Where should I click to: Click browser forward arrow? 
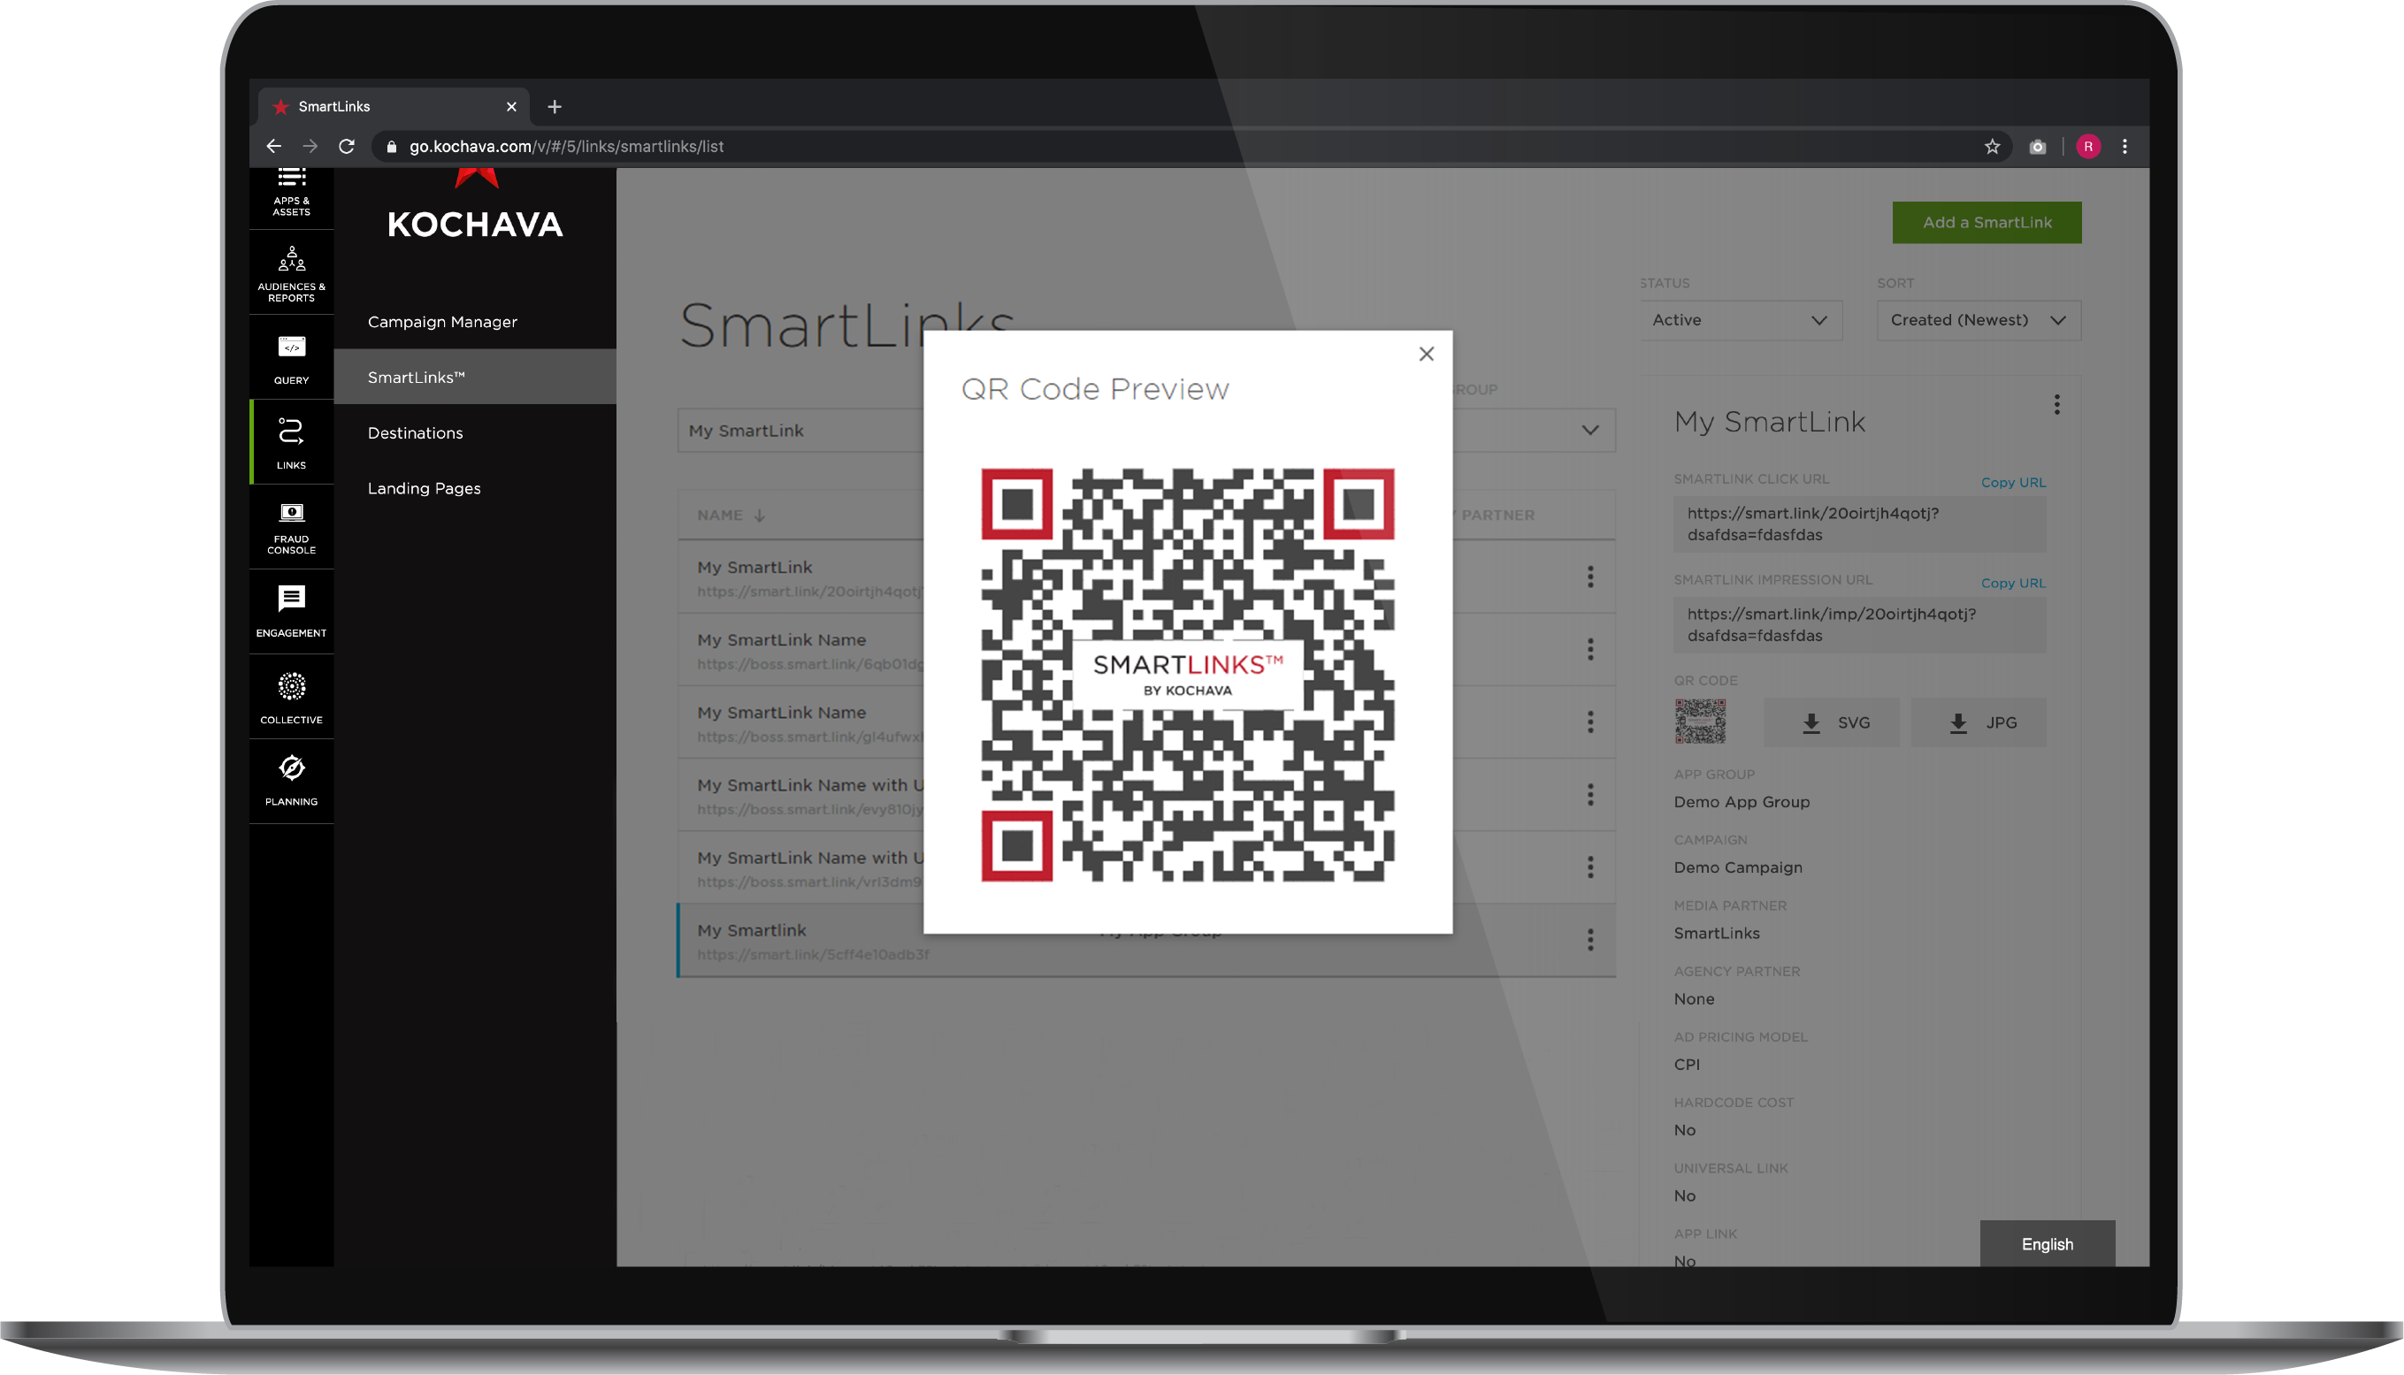pos(310,147)
